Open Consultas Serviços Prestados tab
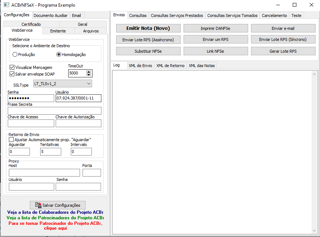320x237 pixels. (177, 15)
